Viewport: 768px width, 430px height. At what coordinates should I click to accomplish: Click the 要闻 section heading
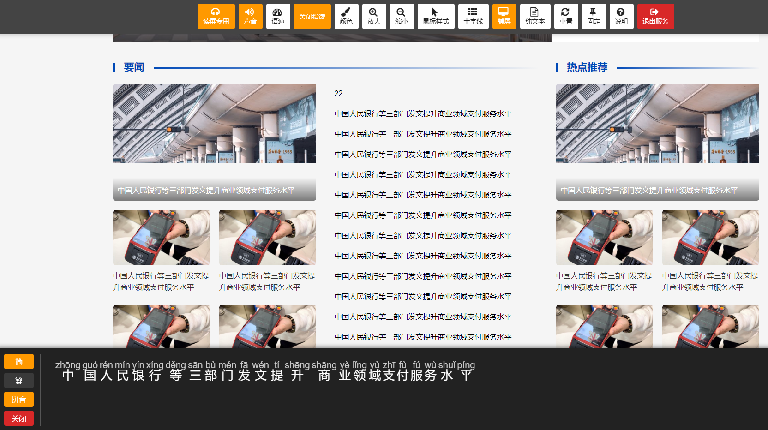[134, 67]
